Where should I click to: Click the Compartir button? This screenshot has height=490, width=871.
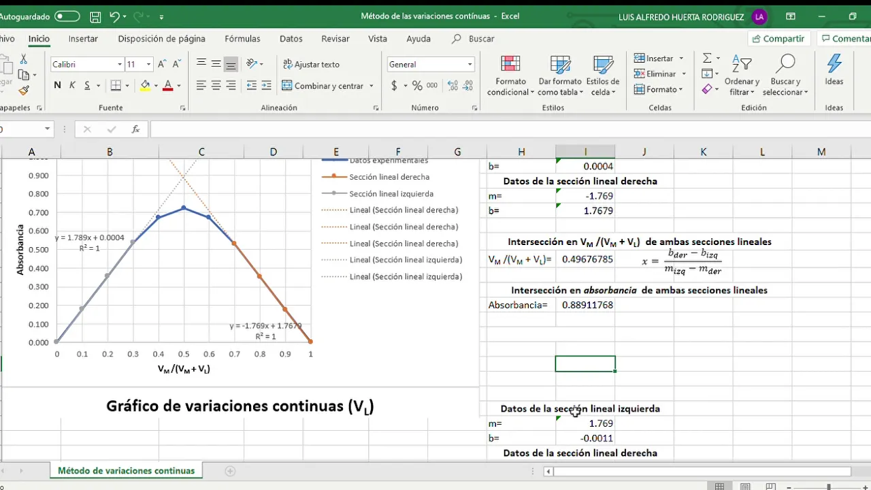coord(779,39)
